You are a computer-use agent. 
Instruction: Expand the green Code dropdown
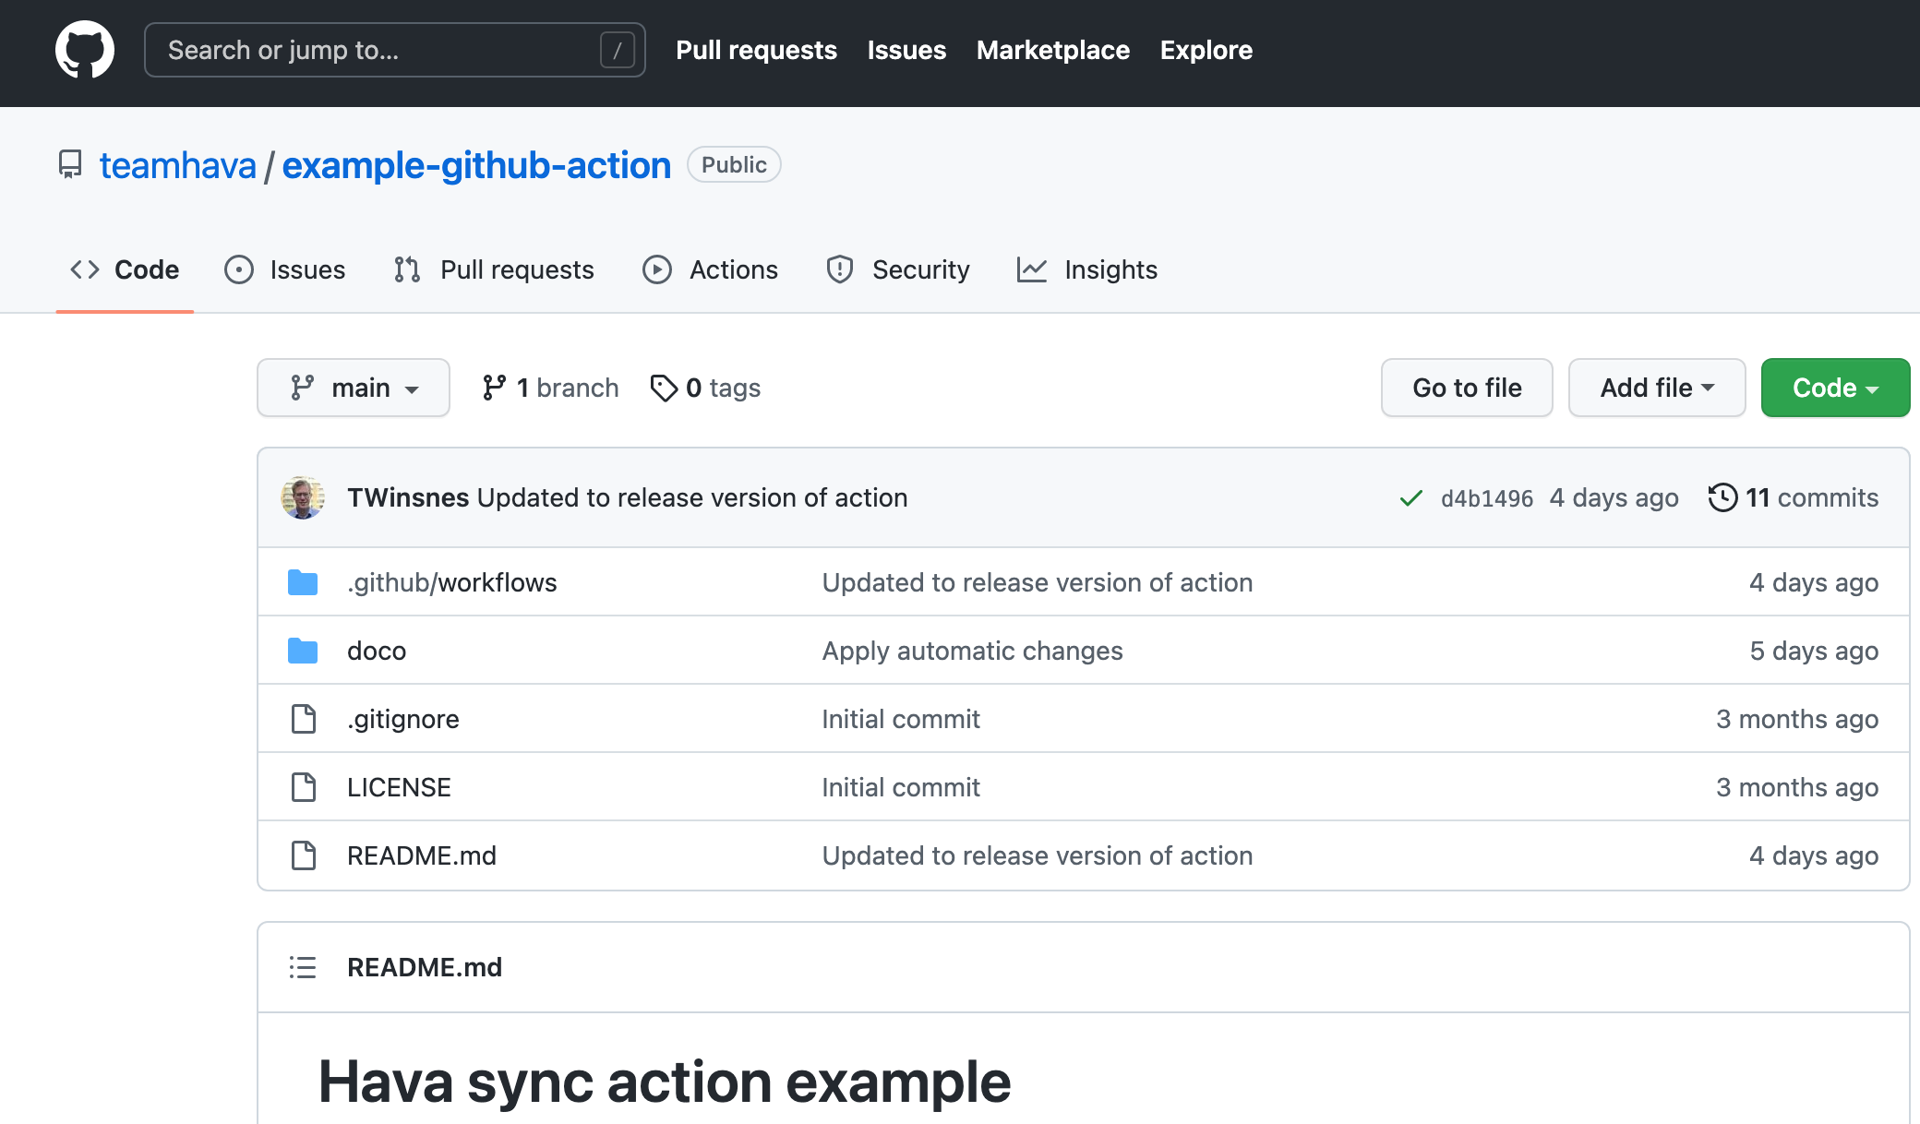pyautogui.click(x=1834, y=388)
